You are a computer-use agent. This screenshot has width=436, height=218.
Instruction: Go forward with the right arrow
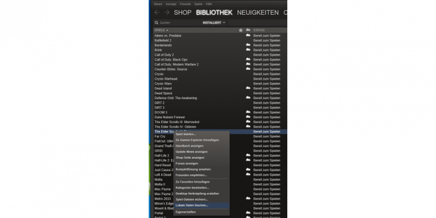pyautogui.click(x=167, y=13)
